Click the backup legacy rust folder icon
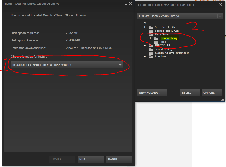Viewport: 226px width, 167px height. point(151,31)
